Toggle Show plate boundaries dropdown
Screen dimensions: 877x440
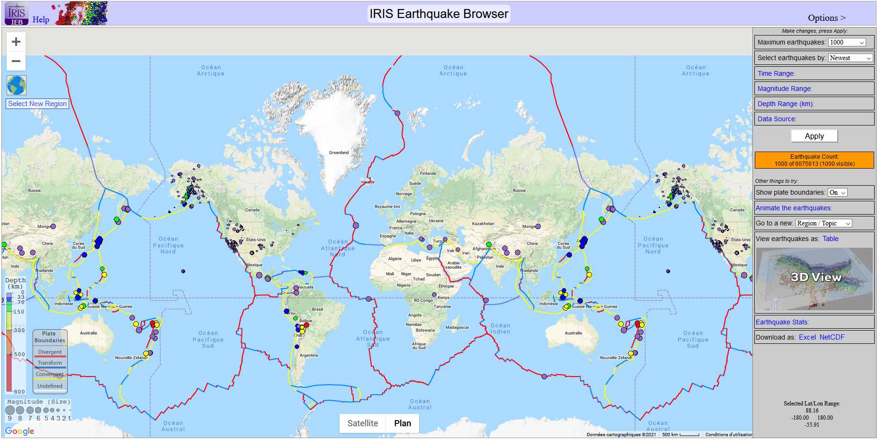[x=837, y=192]
